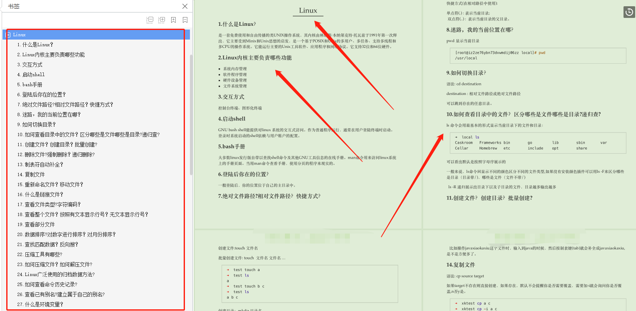This screenshot has width=636, height=311.
Task: Click heading 1.什么是Linux? in the page
Action: (237, 24)
